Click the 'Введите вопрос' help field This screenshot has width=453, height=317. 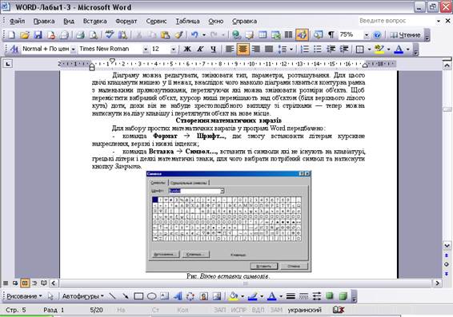pos(397,21)
